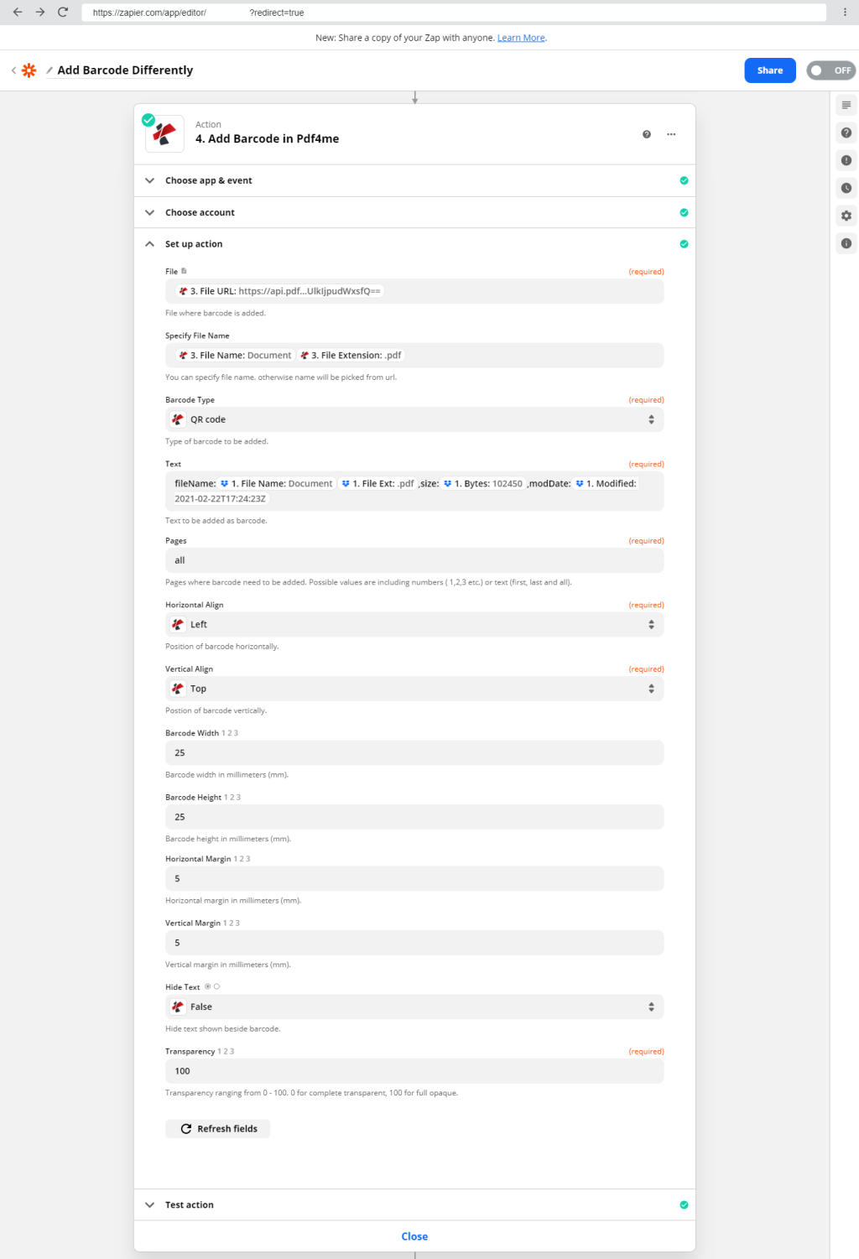The height and width of the screenshot is (1259, 859).
Task: Open the Horizontal Align dropdown
Action: (x=414, y=624)
